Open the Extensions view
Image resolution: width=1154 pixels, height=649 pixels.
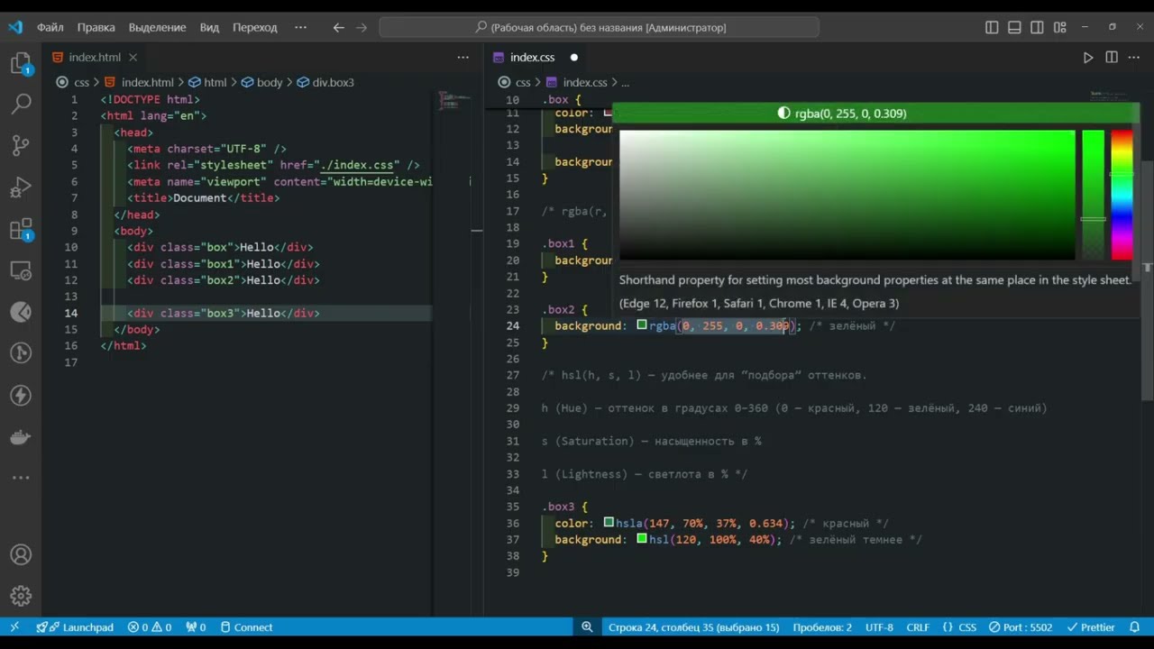(21, 229)
